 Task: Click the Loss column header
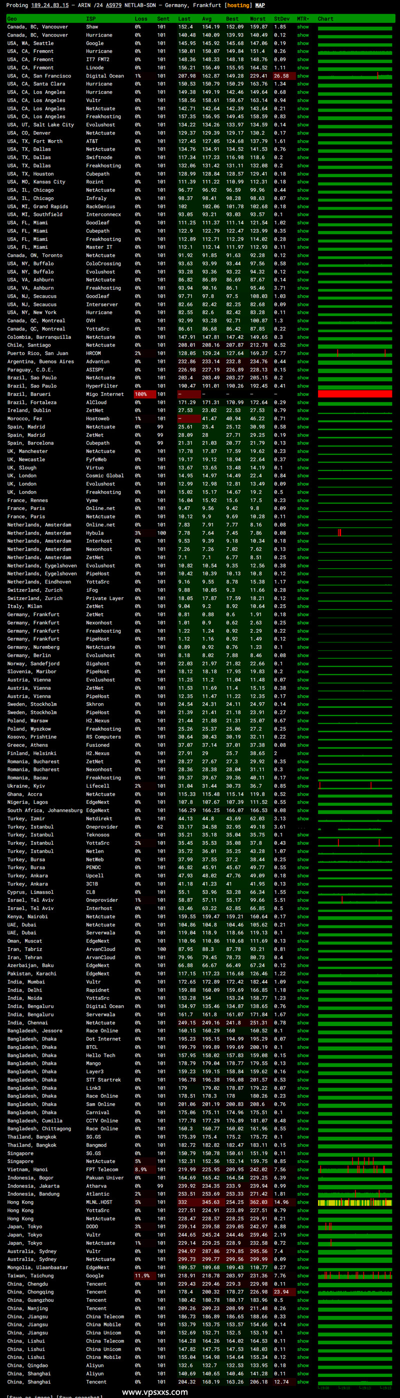(141, 19)
